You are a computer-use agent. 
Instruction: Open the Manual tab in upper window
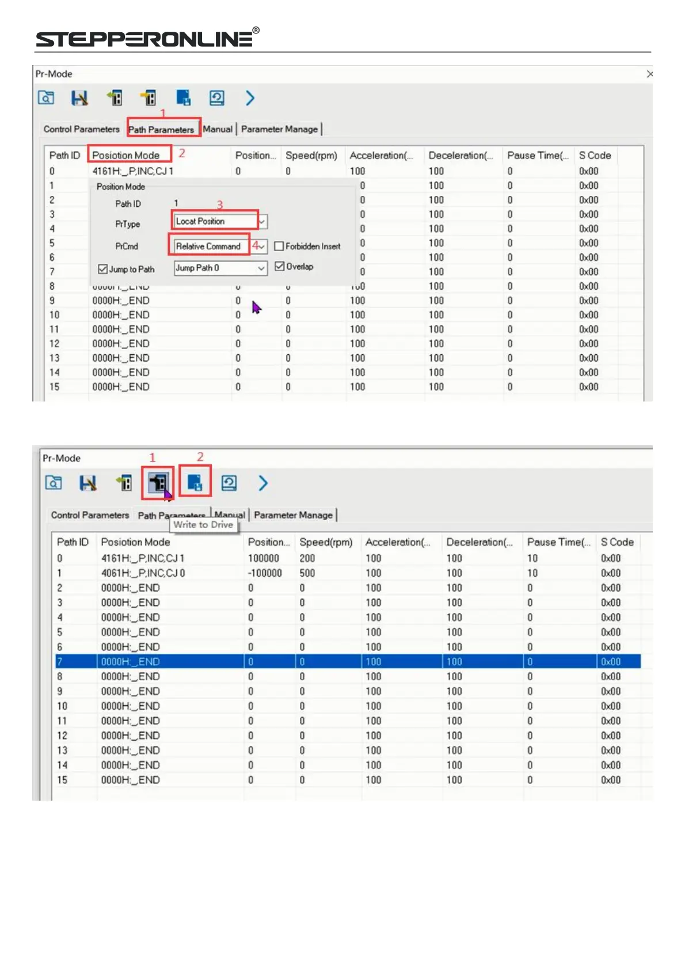click(x=218, y=129)
